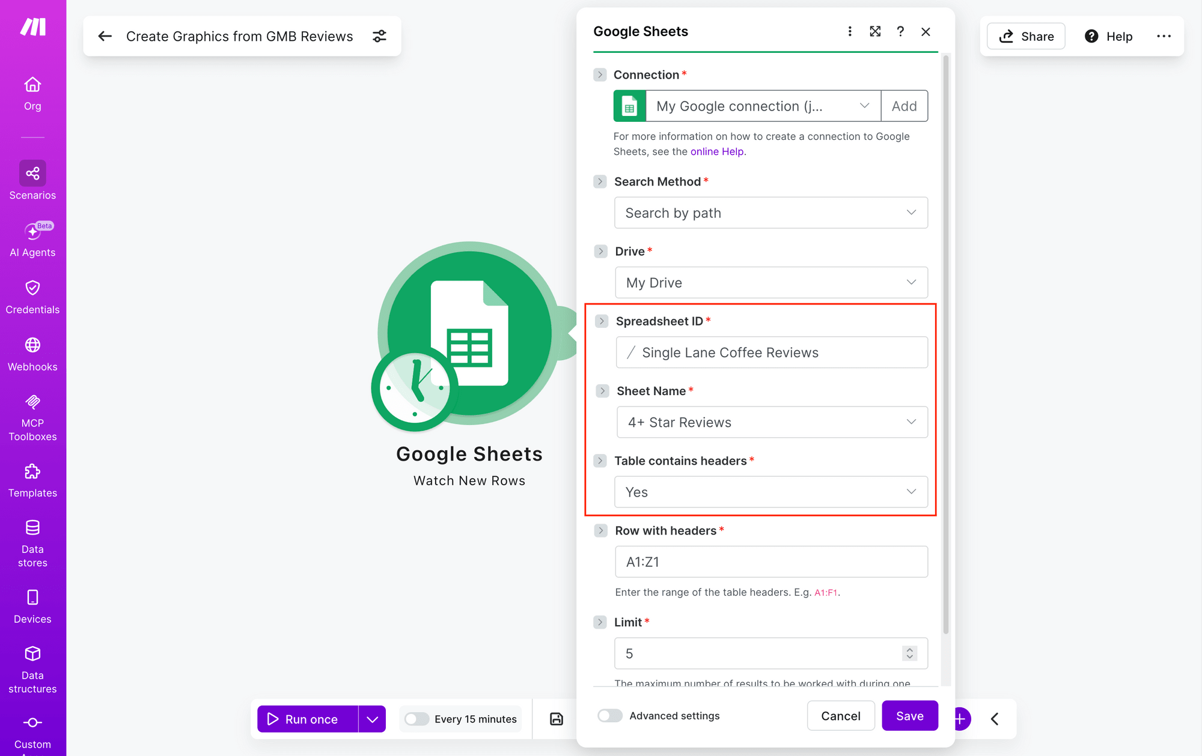Screen dimensions: 1202x756
Task: Expand the Connection field chevron
Action: pos(600,74)
